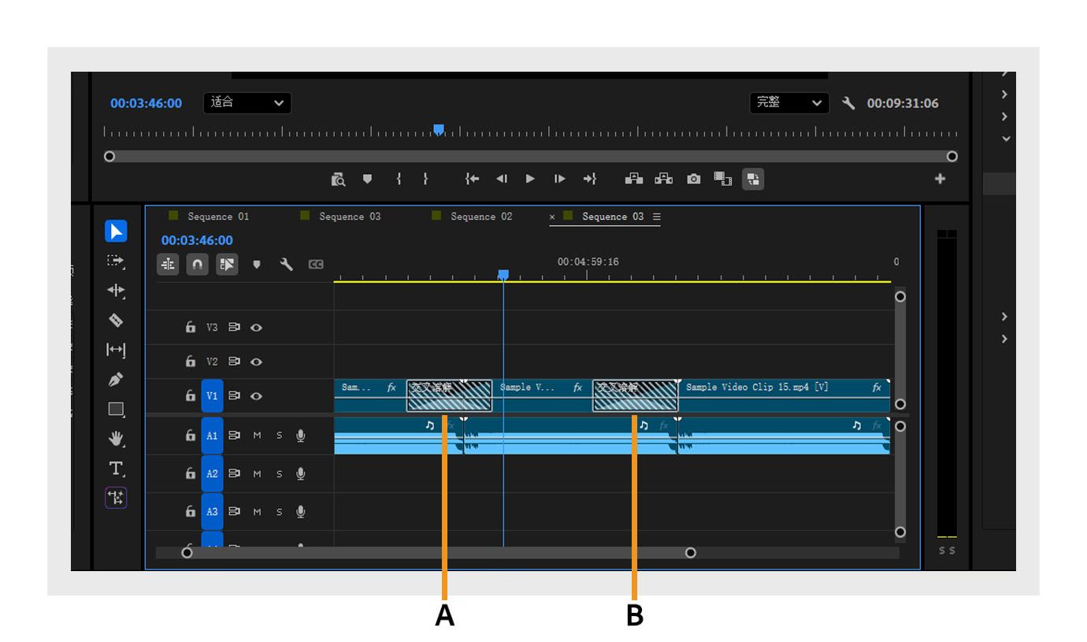Image resolution: width=1087 pixels, height=642 pixels.
Task: Lock the V1 track
Action: (x=190, y=396)
